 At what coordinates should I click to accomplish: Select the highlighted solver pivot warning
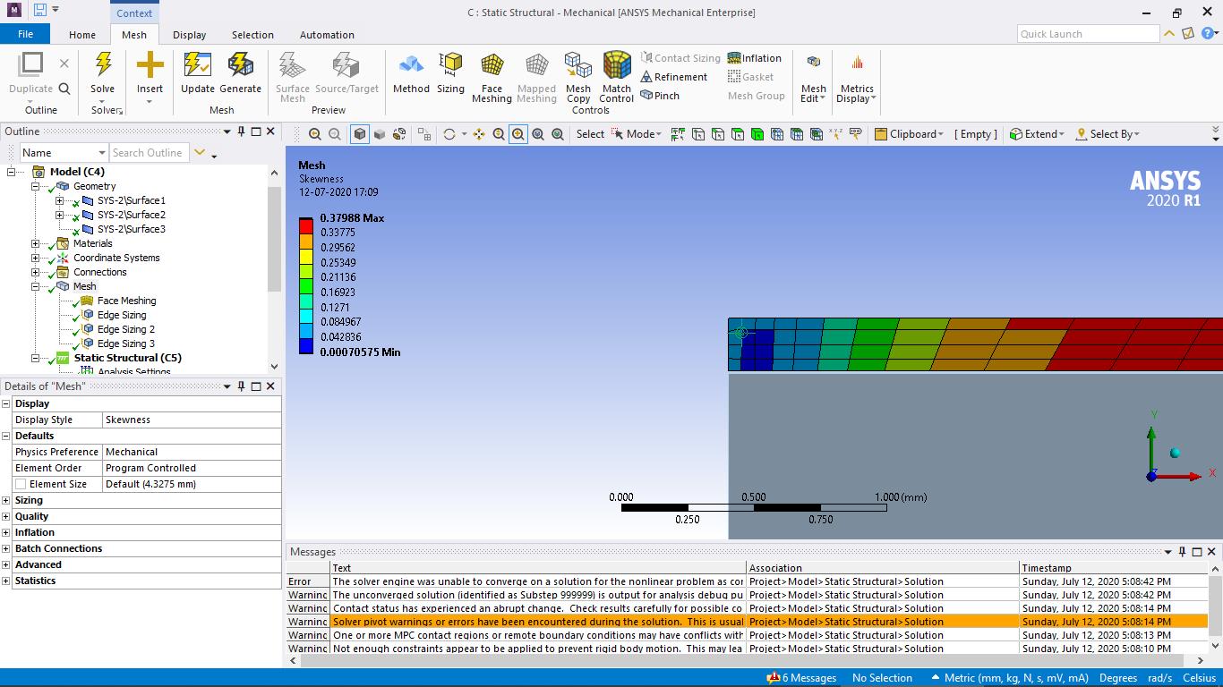748,622
